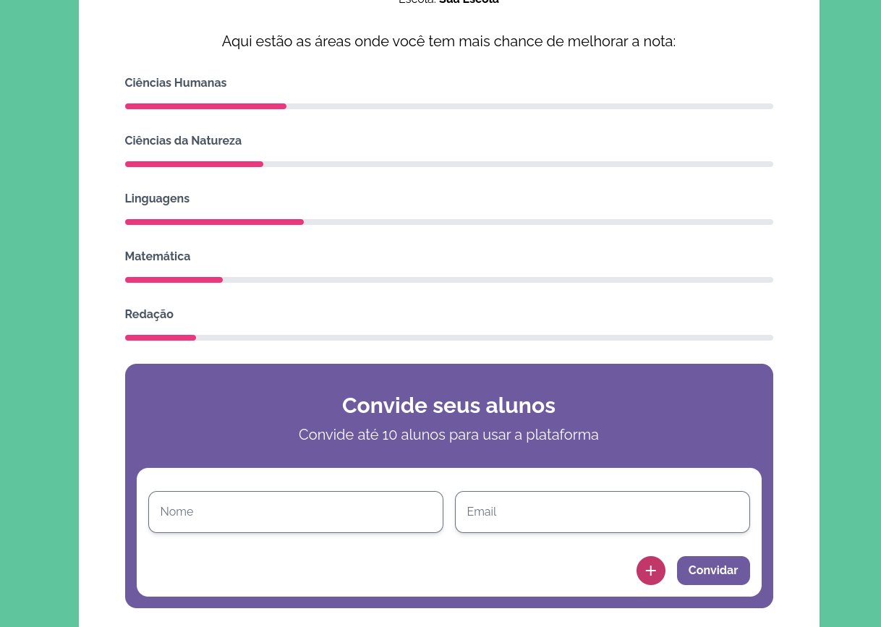This screenshot has width=881, height=627.
Task: Click the Matemática progress bar
Action: pyautogui.click(x=448, y=280)
